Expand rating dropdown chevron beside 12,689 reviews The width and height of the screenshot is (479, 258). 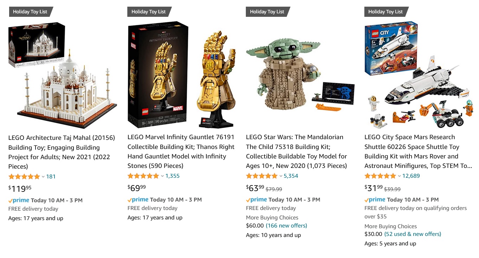click(x=399, y=176)
